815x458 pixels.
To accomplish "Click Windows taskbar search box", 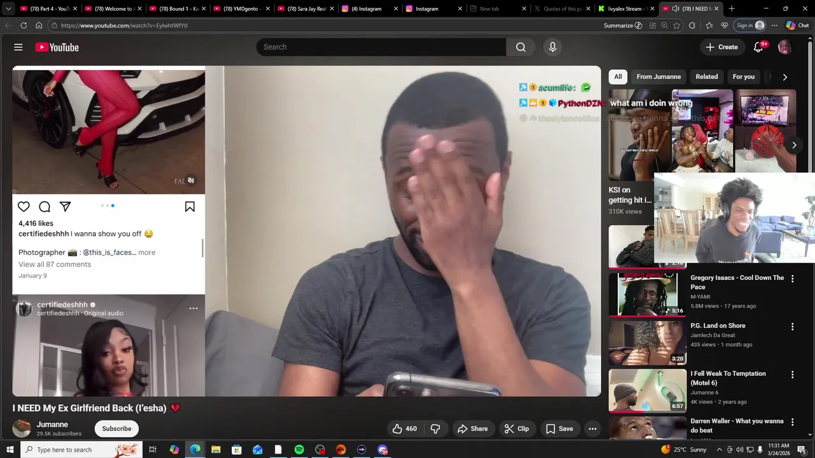I will tap(81, 450).
